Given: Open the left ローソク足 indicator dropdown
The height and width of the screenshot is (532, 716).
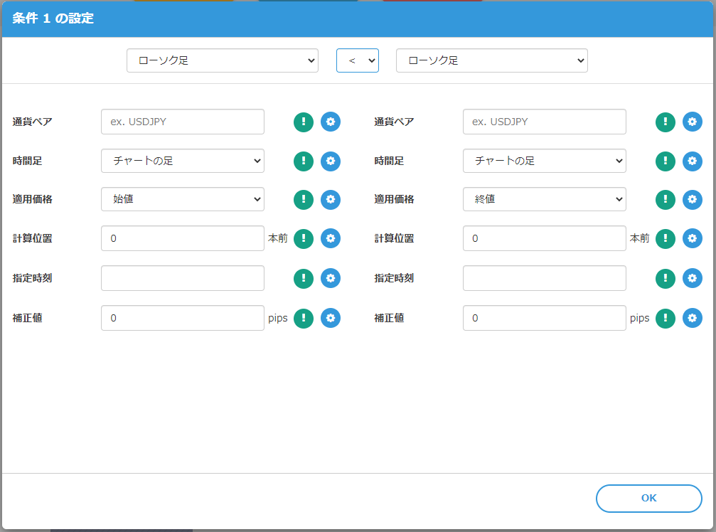Looking at the screenshot, I should pos(222,60).
